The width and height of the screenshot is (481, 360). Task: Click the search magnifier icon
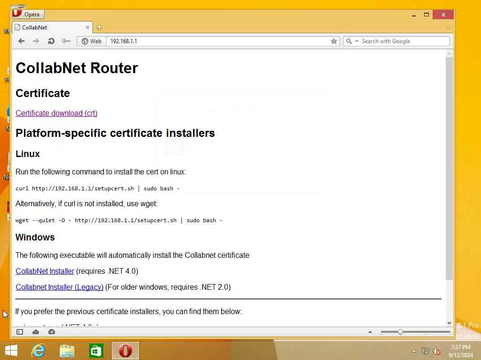(x=349, y=41)
